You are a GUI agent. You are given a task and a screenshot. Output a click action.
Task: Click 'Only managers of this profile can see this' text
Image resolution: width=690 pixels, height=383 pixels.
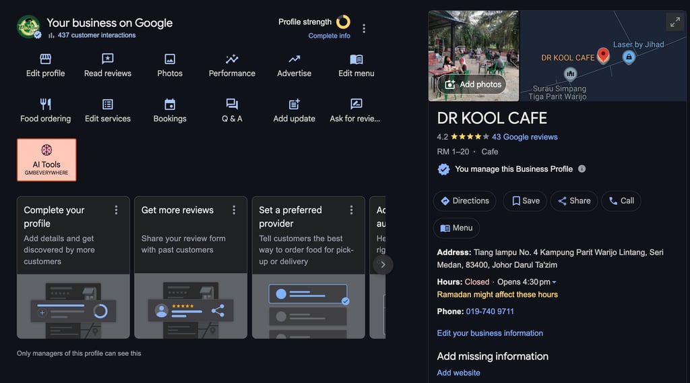tap(79, 353)
